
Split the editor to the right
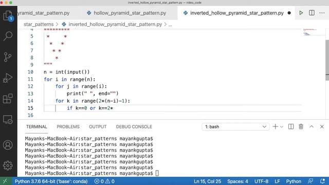tap(312, 13)
